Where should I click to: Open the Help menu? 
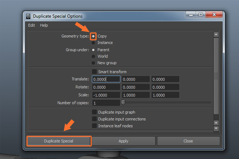coord(44,25)
